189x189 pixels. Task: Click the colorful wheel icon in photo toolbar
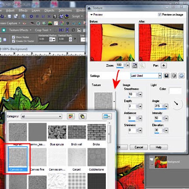[62, 23]
